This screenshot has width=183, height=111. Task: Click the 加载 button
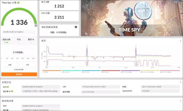pos(10,65)
